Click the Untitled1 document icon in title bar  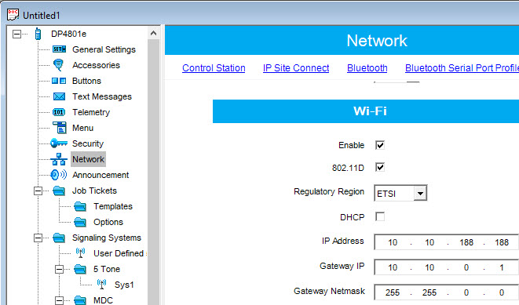pyautogui.click(x=13, y=15)
